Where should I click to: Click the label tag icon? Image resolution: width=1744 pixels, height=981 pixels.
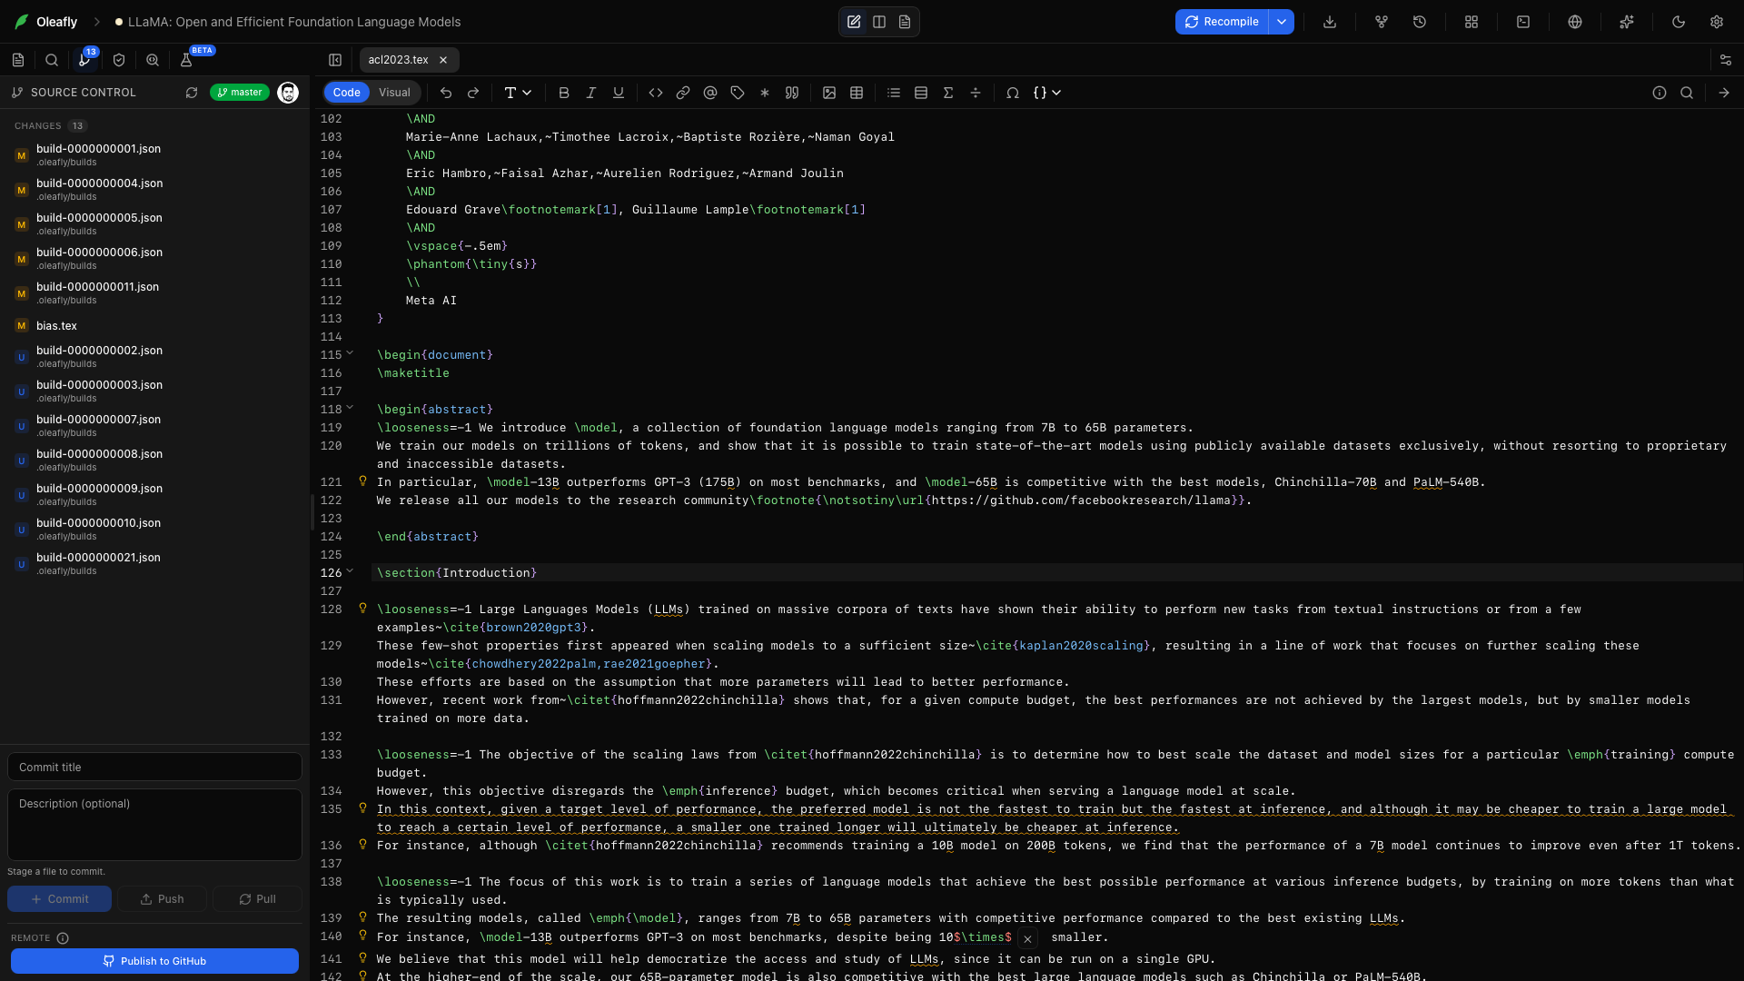tap(738, 93)
